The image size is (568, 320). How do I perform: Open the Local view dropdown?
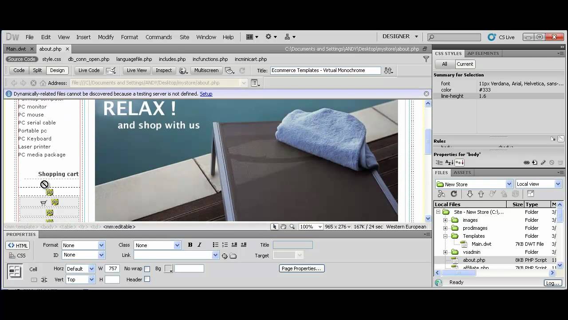coord(538,184)
